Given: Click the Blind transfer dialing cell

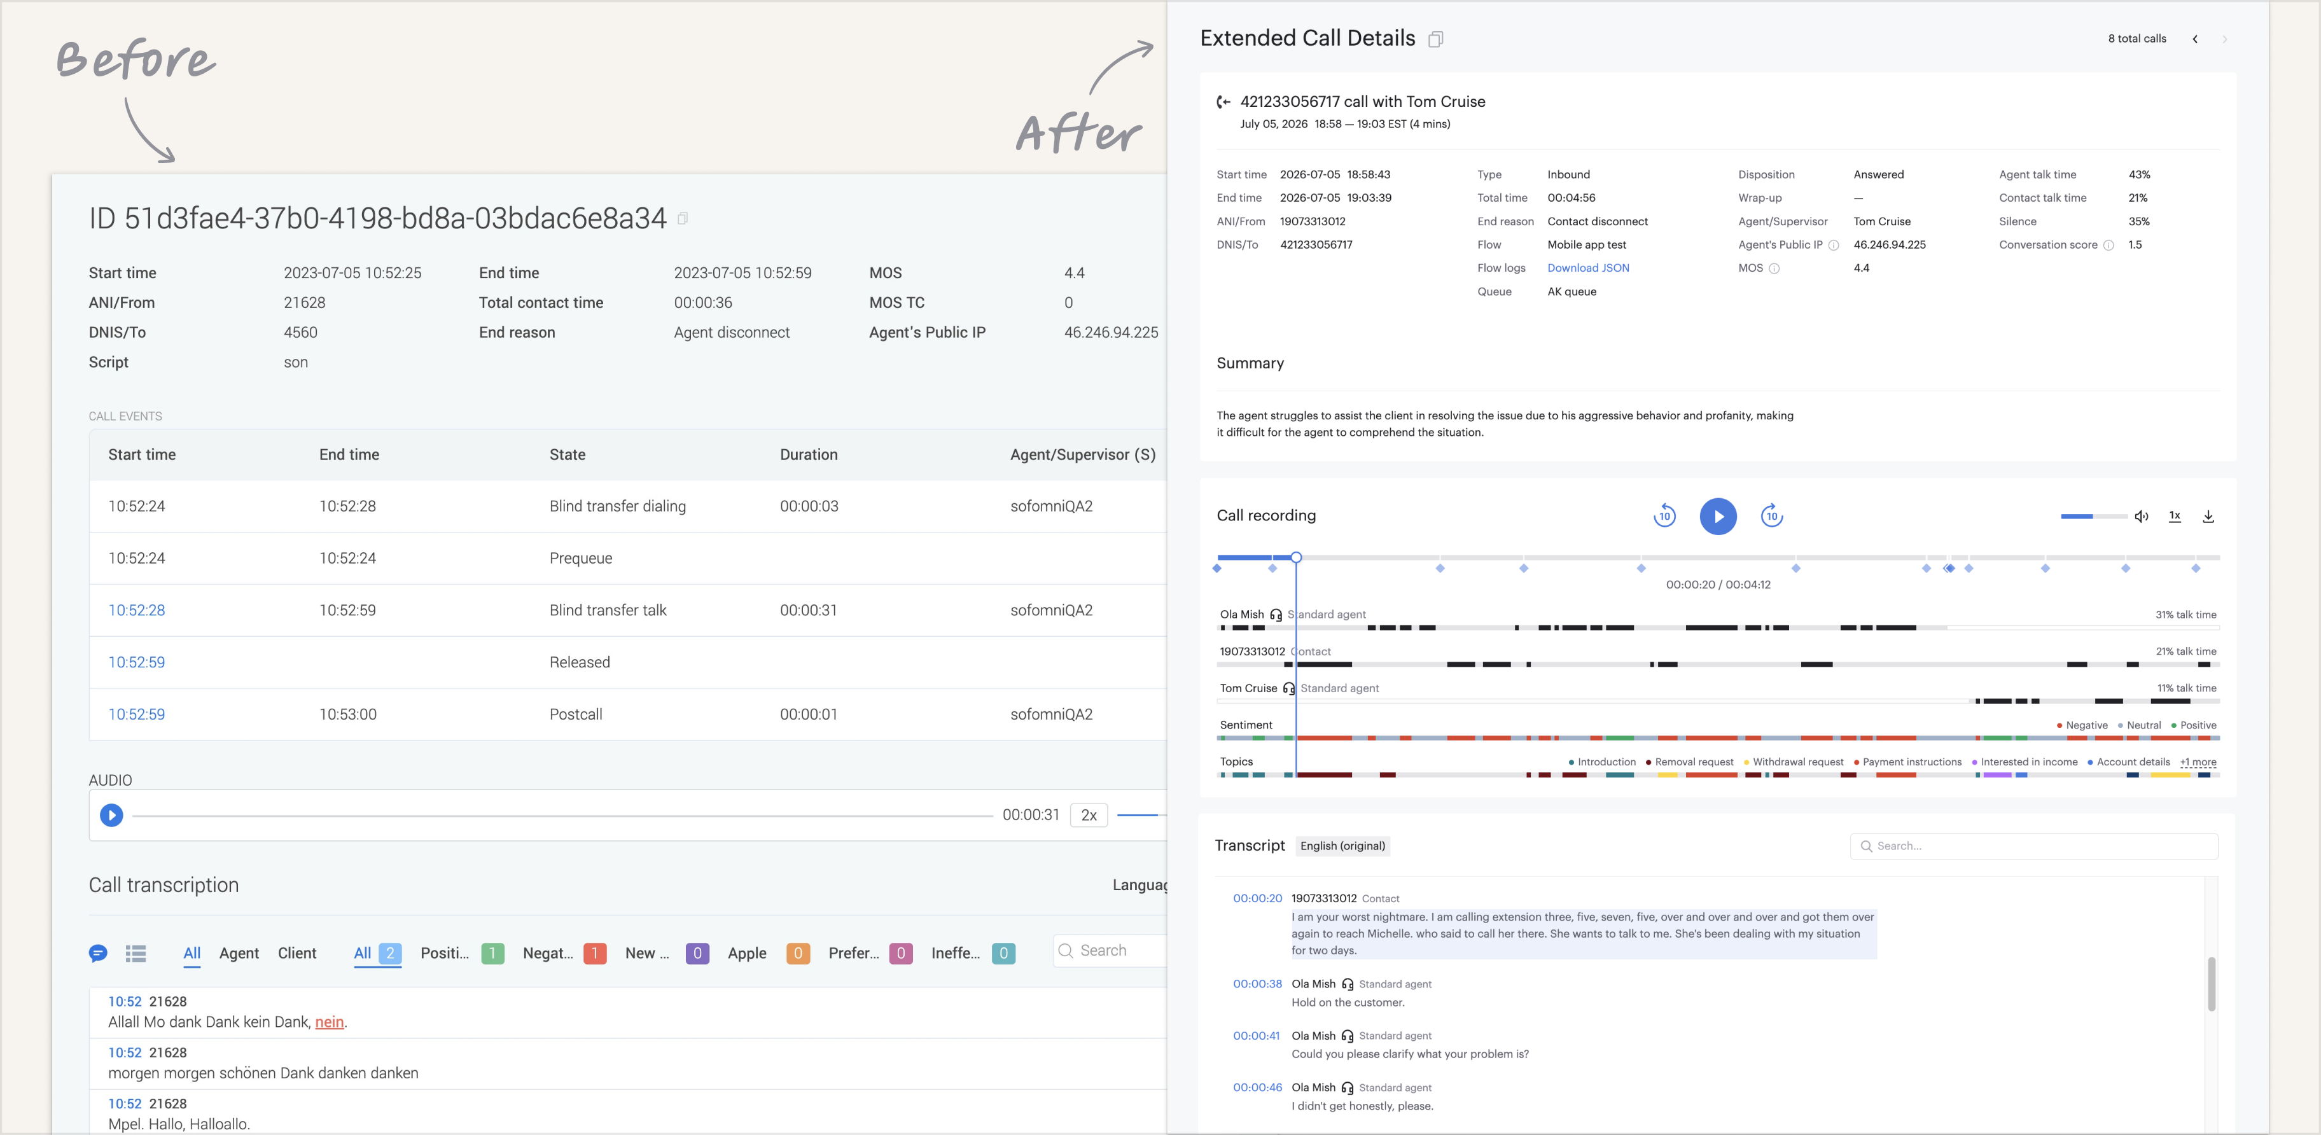Looking at the screenshot, I should tap(617, 506).
